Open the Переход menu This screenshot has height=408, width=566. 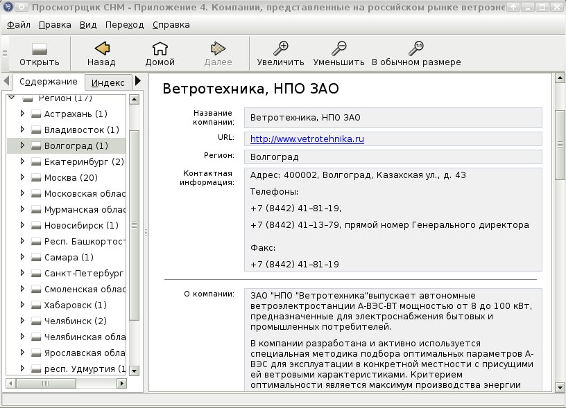pos(125,25)
